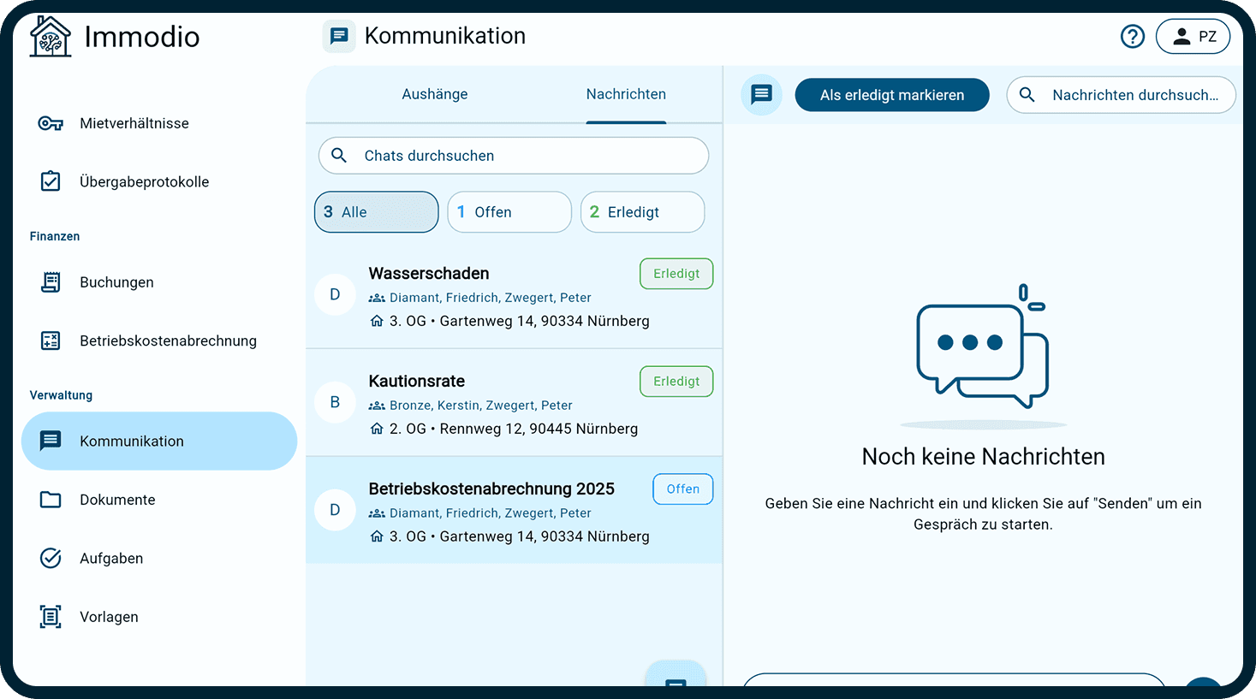1256x699 pixels.
Task: Click the Immodio house logo
Action: pos(51,37)
